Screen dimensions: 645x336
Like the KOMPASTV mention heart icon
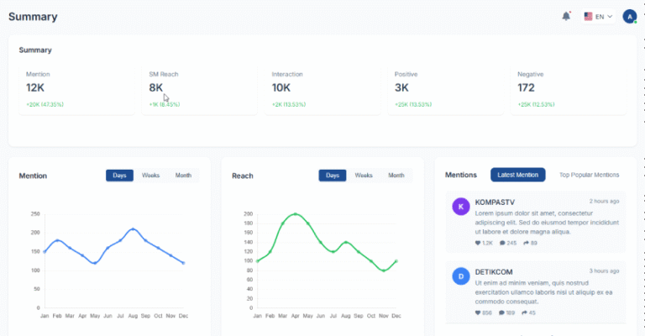coord(479,243)
